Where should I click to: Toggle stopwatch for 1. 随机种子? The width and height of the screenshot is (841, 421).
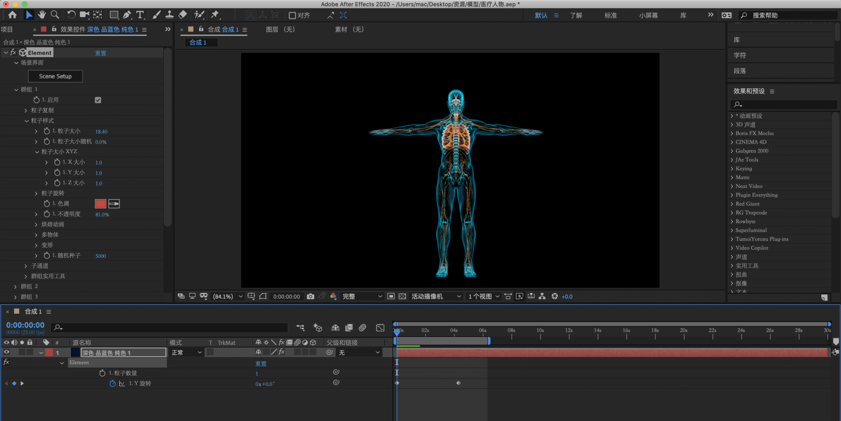coord(47,255)
